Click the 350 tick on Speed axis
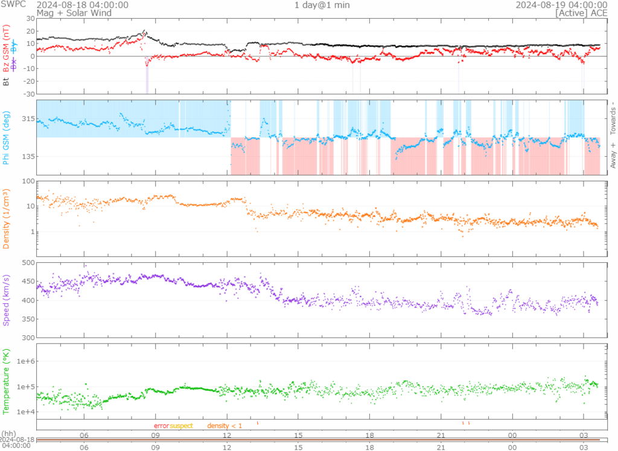Viewport: 618px width, 451px height. 29,319
